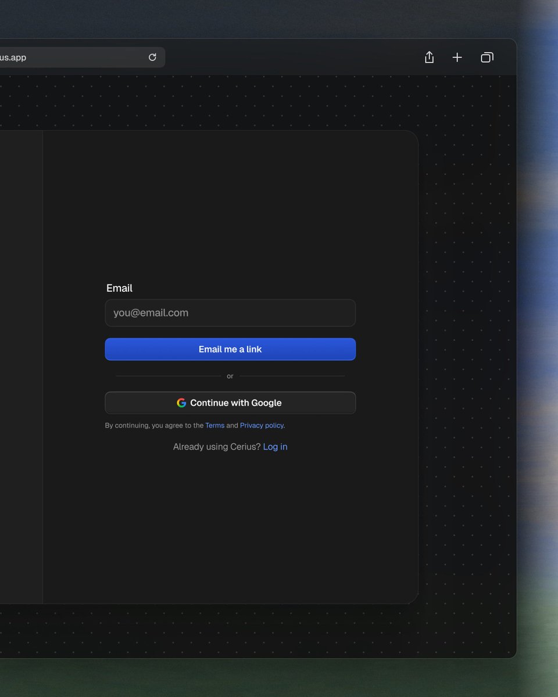558x697 pixels.
Task: Open the Terms link
Action: click(214, 425)
